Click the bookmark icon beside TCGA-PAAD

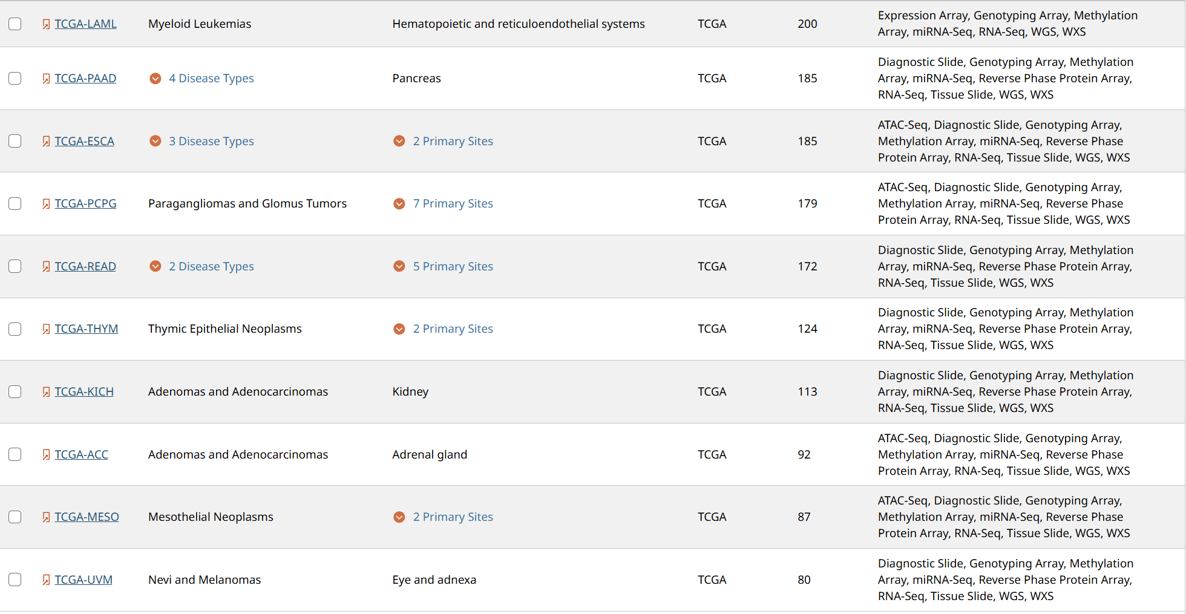click(x=46, y=79)
